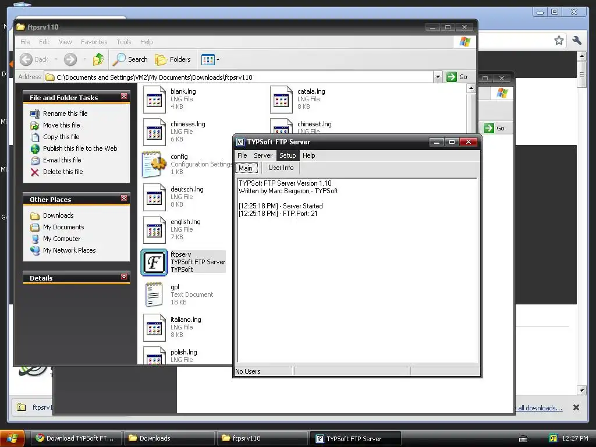
Task: Open the blank.lng file icon
Action: 154,100
